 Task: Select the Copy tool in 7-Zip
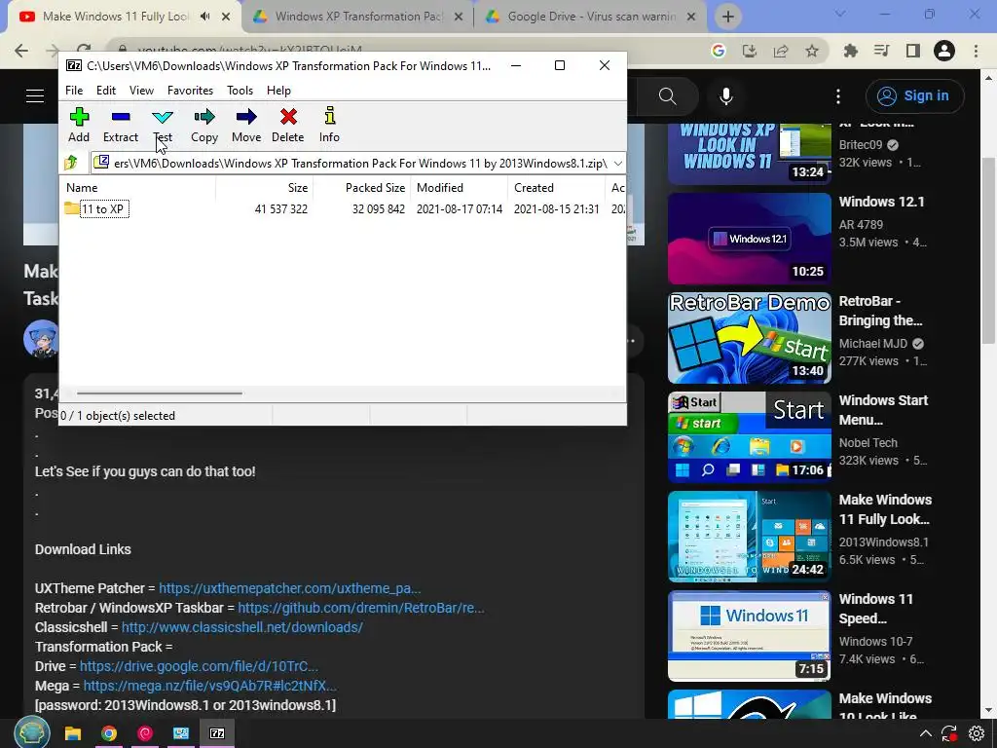tap(204, 125)
